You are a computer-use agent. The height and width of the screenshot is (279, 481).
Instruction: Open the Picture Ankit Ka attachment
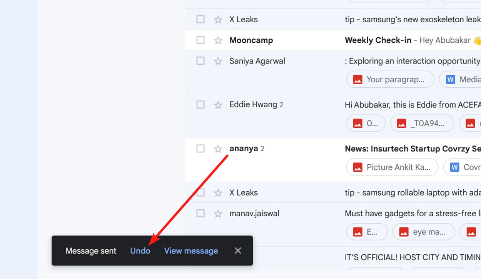392,167
